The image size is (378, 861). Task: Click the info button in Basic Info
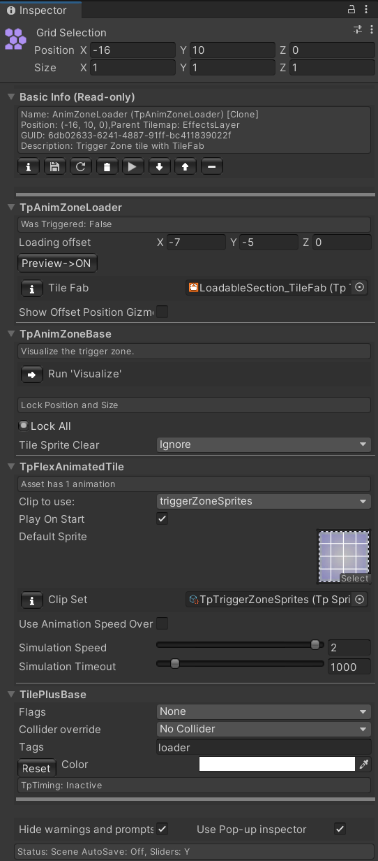(28, 167)
